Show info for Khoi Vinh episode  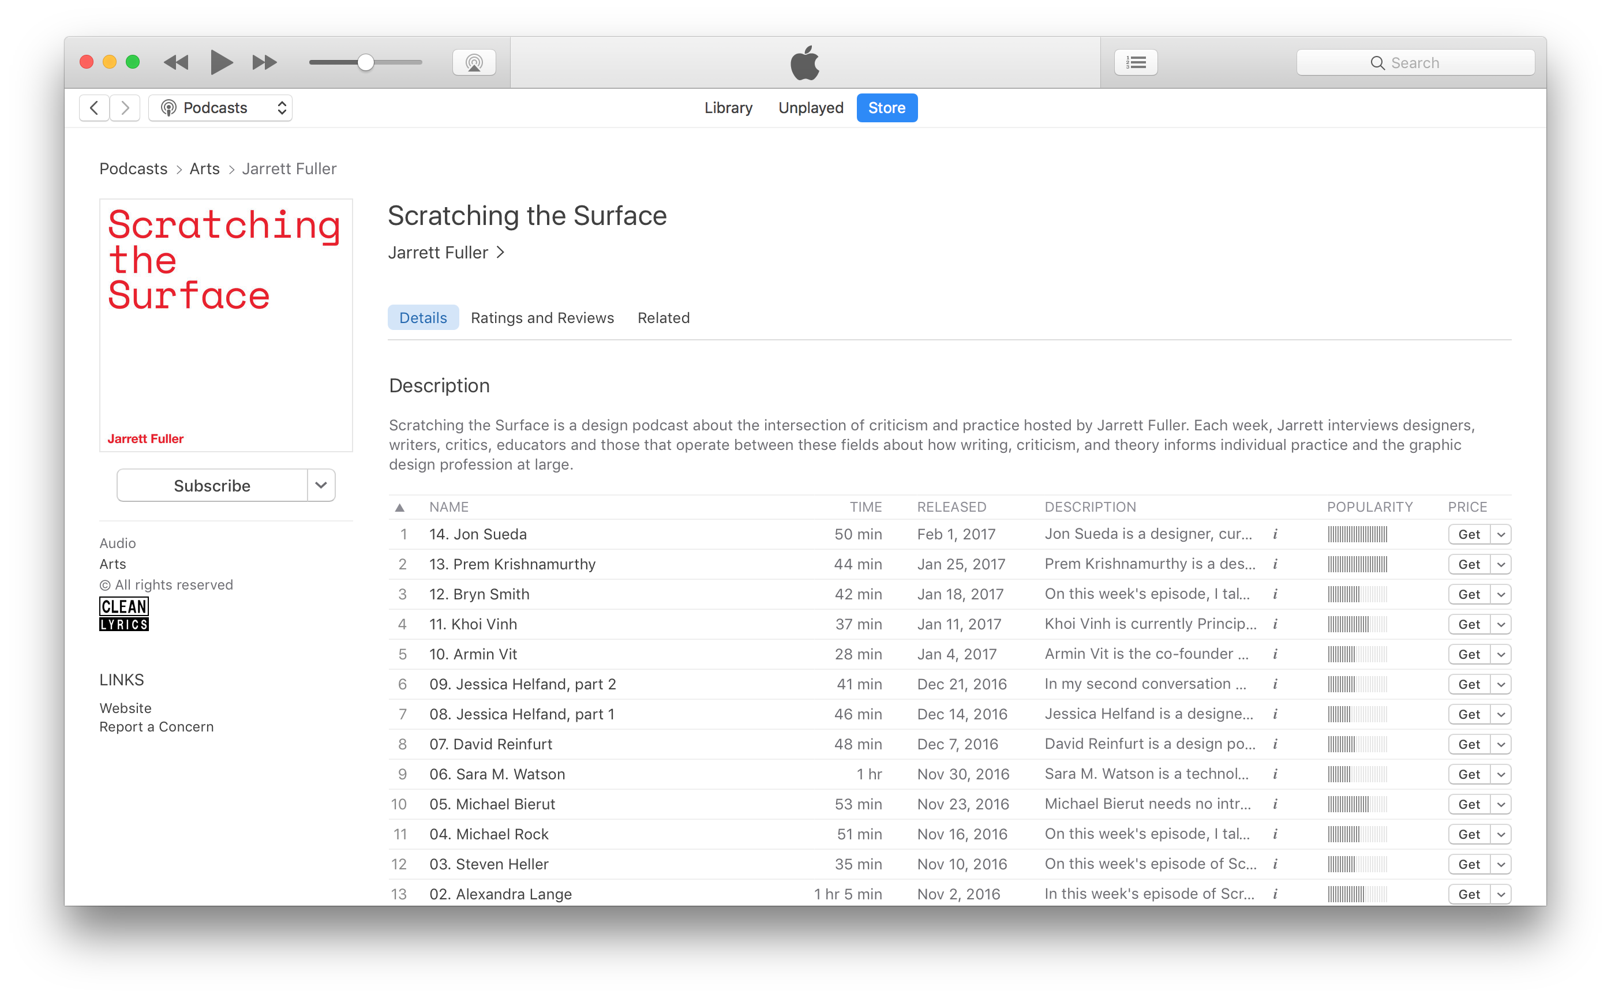coord(1276,624)
